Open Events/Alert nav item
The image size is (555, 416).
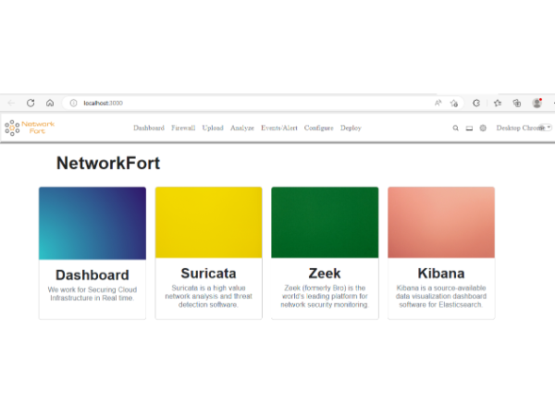[x=279, y=128]
